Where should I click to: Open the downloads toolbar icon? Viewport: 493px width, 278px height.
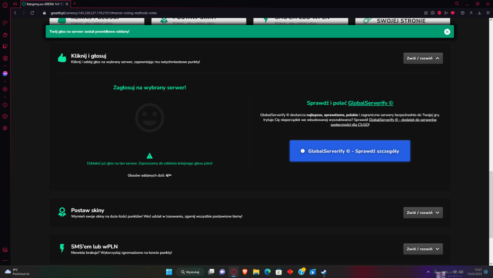pyautogui.click(x=480, y=13)
